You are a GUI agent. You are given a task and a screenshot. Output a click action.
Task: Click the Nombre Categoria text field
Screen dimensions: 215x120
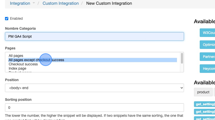click(94, 36)
